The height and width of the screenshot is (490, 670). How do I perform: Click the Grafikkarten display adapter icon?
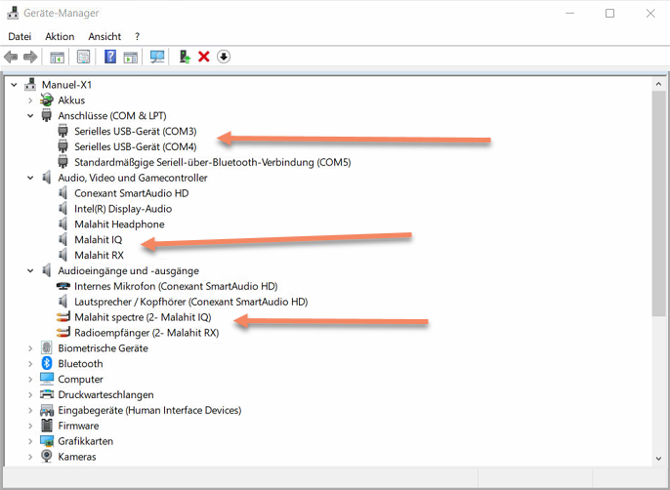click(47, 441)
